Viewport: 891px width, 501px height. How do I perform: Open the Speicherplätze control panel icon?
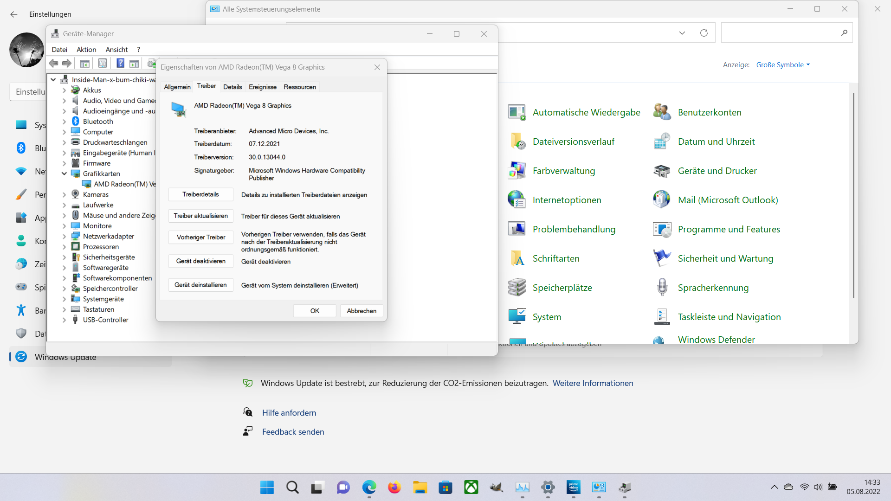click(517, 288)
